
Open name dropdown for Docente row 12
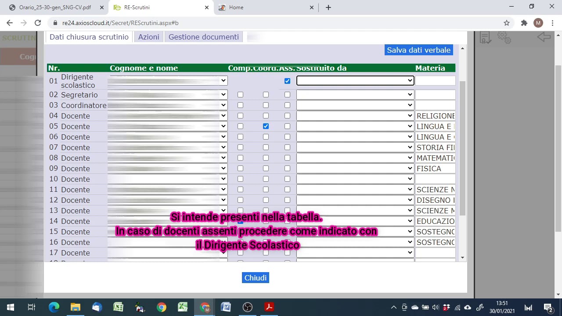167,200
